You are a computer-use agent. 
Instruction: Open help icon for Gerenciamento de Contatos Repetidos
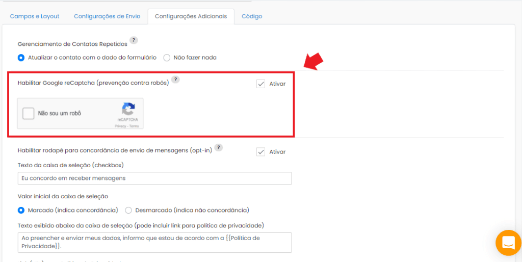(134, 40)
